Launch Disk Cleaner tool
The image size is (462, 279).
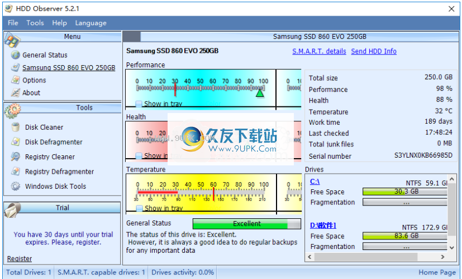pos(44,127)
